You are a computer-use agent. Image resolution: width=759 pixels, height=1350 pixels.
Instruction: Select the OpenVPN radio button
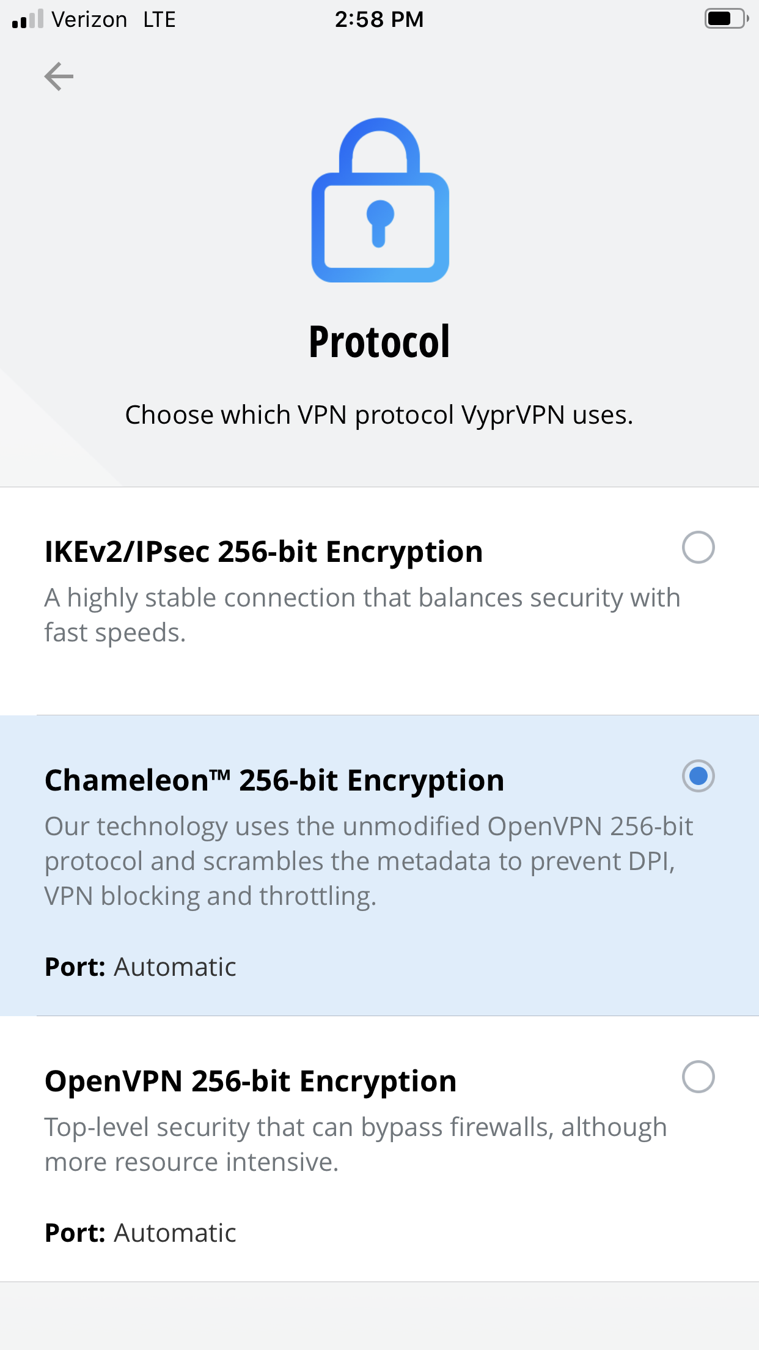(698, 1077)
